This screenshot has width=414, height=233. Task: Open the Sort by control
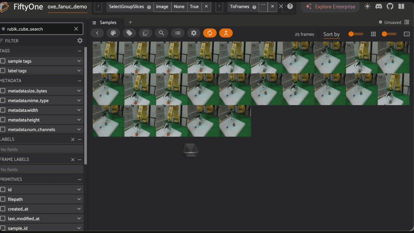(x=332, y=34)
